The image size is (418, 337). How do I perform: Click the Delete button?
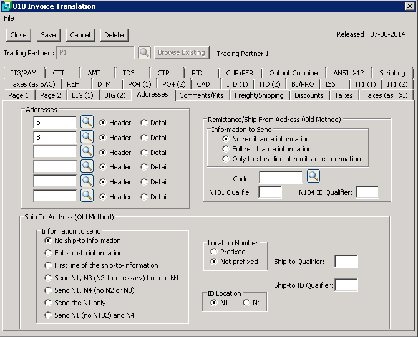114,35
